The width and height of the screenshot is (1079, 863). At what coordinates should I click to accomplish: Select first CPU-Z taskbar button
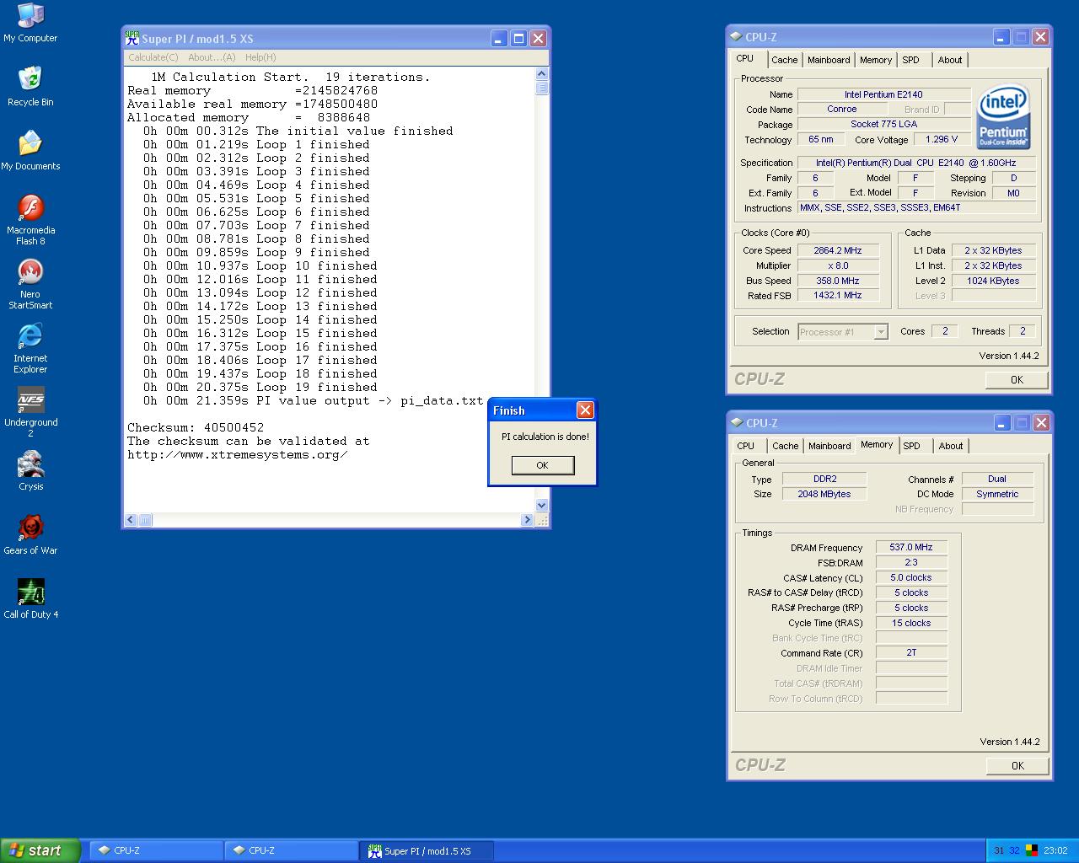coord(156,850)
